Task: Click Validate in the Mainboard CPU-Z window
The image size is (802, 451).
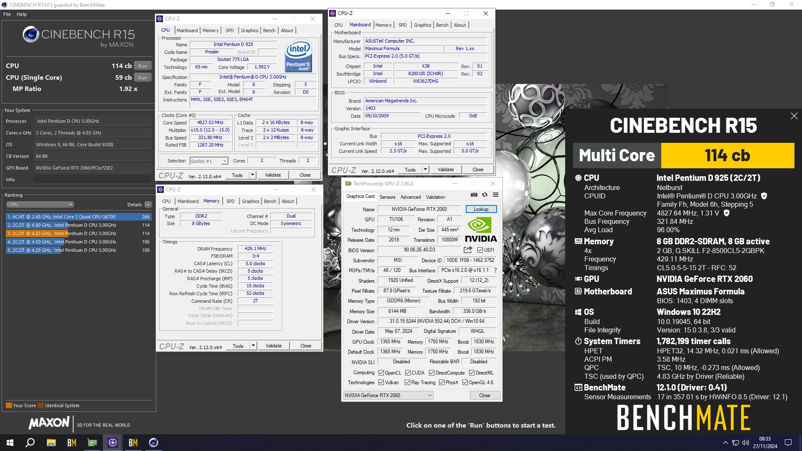Action: tap(446, 170)
